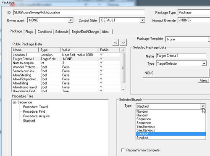This screenshot has height=156, width=210.
Task: Open the Owner quest dropdown
Action: 71,20
